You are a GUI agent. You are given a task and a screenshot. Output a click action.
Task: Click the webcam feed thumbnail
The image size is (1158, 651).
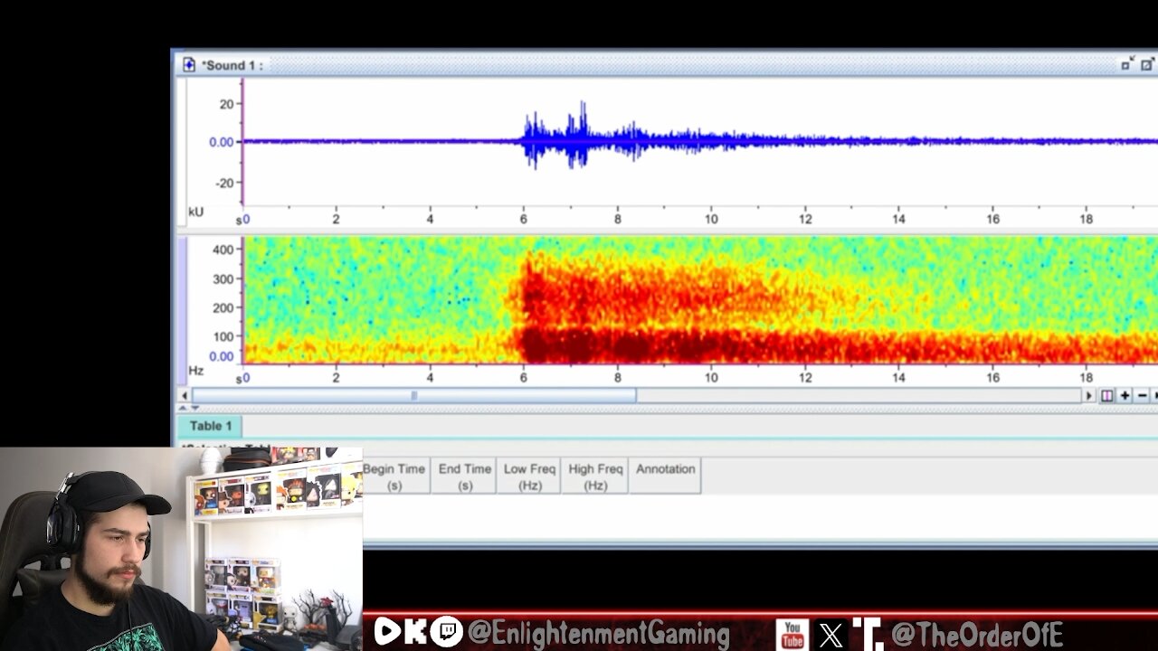(181, 549)
